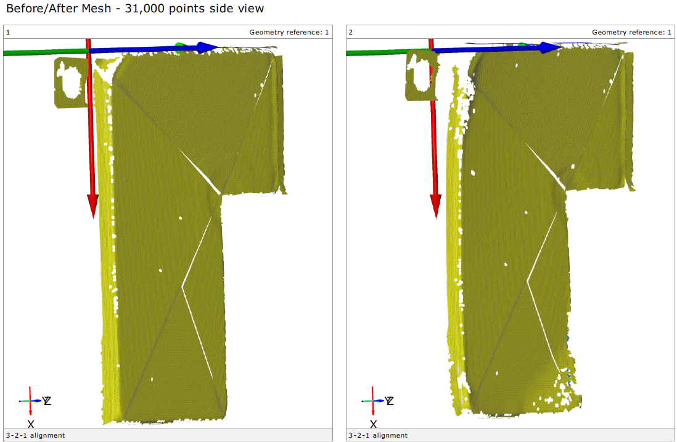677x442 pixels.
Task: Select the red X-axis arrow in left viewport
Action: coord(91,136)
